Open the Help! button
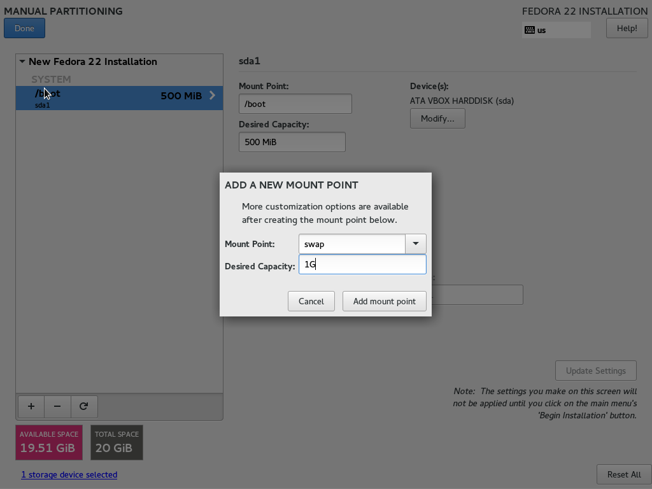Image resolution: width=652 pixels, height=489 pixels. click(x=627, y=28)
